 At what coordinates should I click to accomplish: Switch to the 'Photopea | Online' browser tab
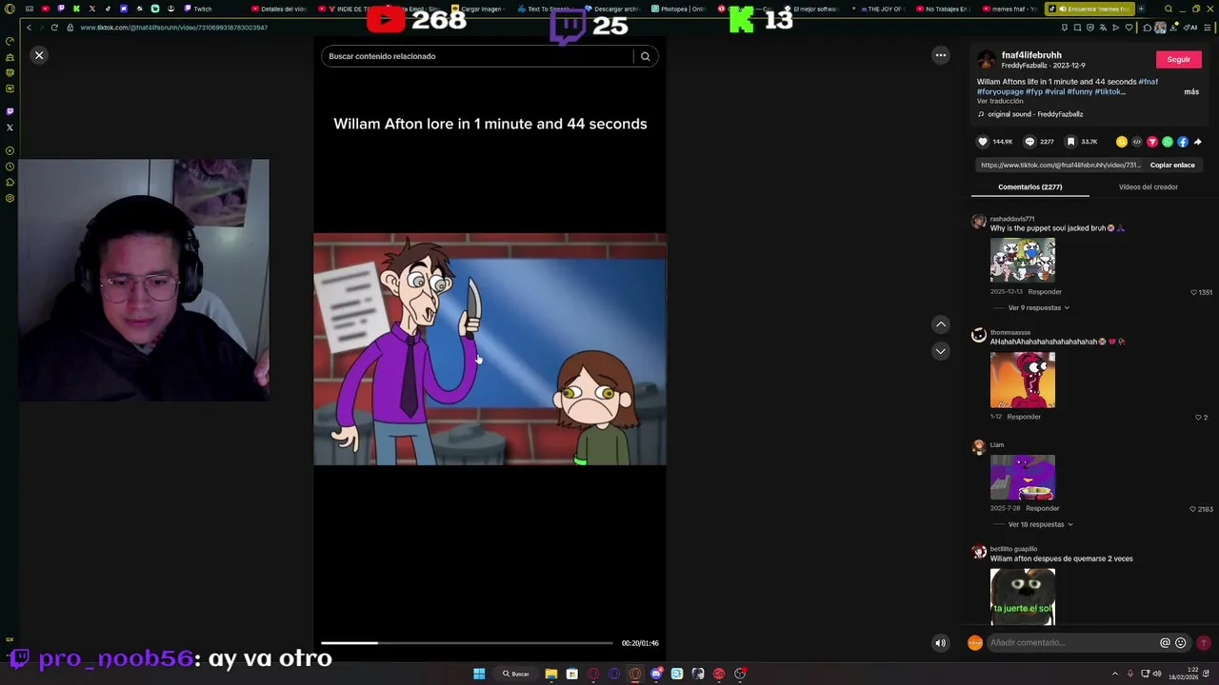tap(678, 9)
